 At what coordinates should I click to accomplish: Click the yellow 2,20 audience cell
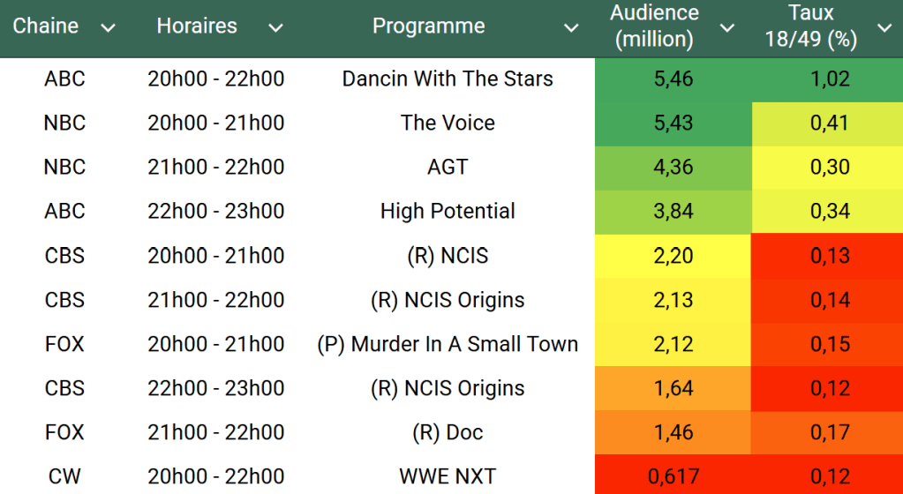click(673, 256)
